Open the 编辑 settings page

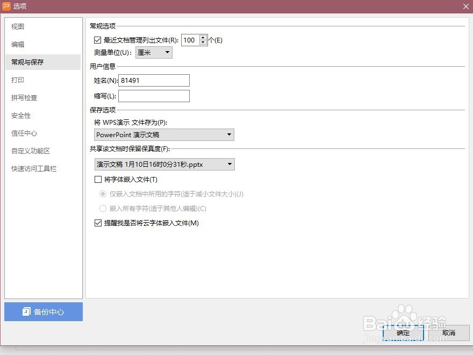click(x=43, y=44)
